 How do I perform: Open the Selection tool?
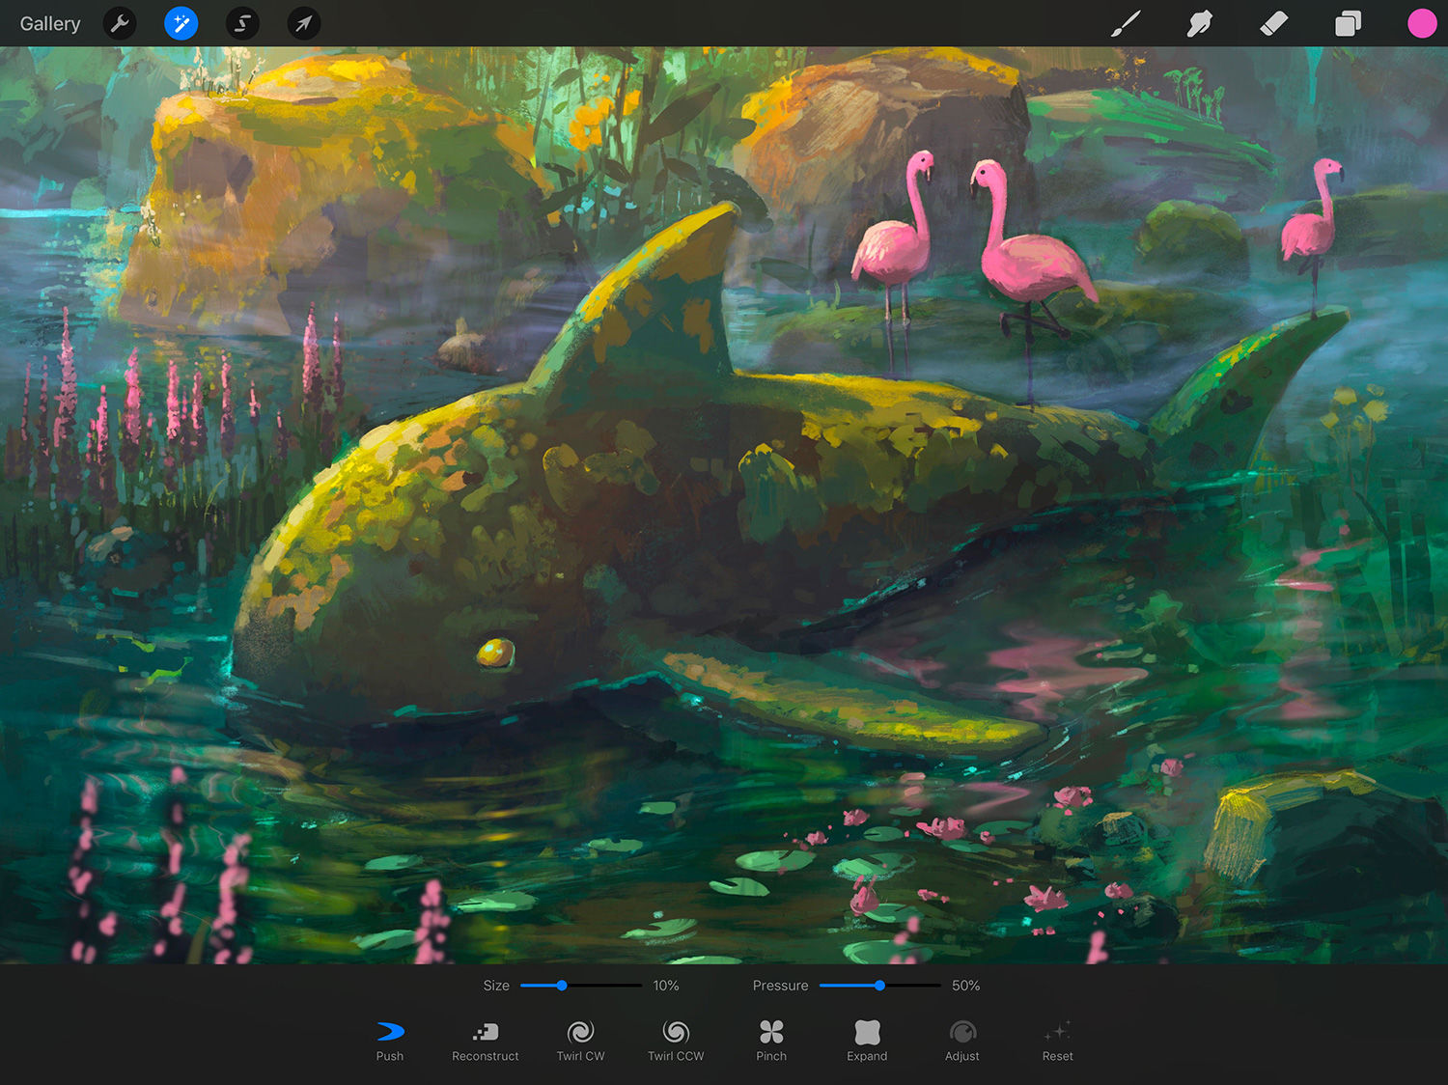coord(242,23)
